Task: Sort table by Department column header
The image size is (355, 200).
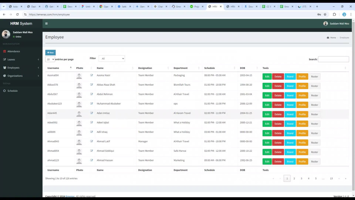Action: [x=186, y=68]
